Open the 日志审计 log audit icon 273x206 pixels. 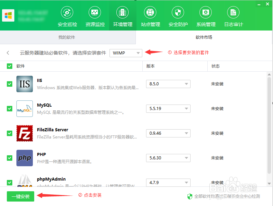[x=233, y=13]
